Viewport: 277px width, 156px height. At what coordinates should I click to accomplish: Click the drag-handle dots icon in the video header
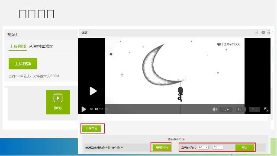269,32
